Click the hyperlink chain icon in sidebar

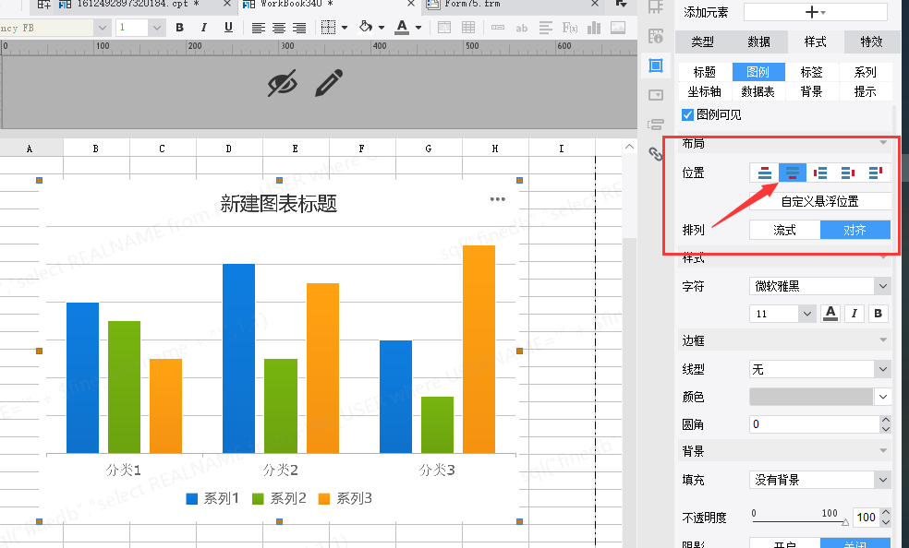point(656,153)
